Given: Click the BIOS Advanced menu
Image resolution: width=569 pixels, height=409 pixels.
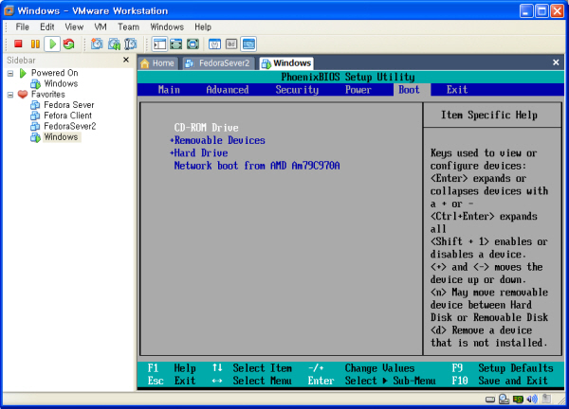Looking at the screenshot, I should 228,90.
